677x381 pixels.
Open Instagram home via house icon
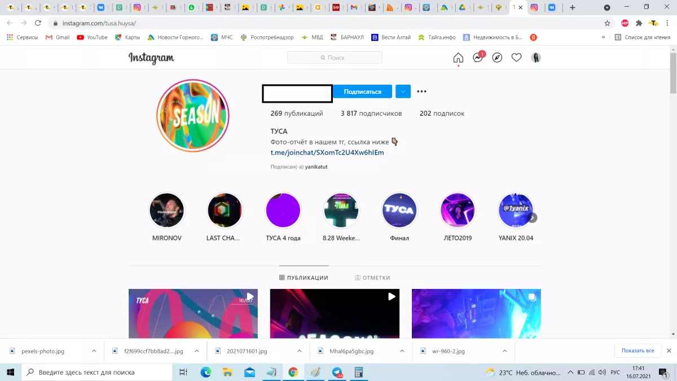[x=458, y=58]
